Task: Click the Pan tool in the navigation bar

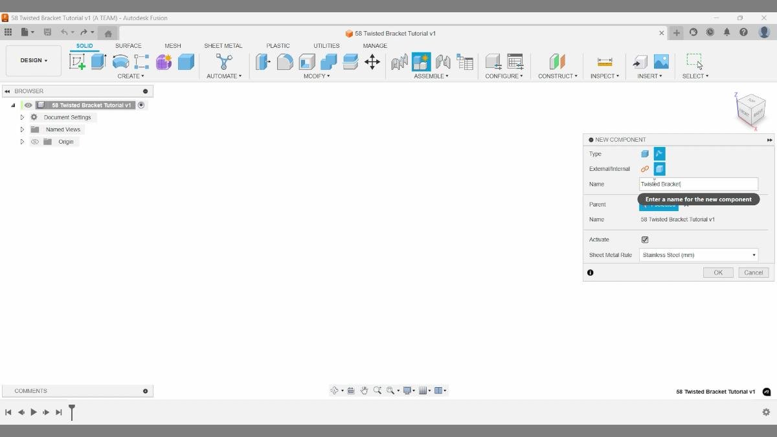Action: coord(364,390)
